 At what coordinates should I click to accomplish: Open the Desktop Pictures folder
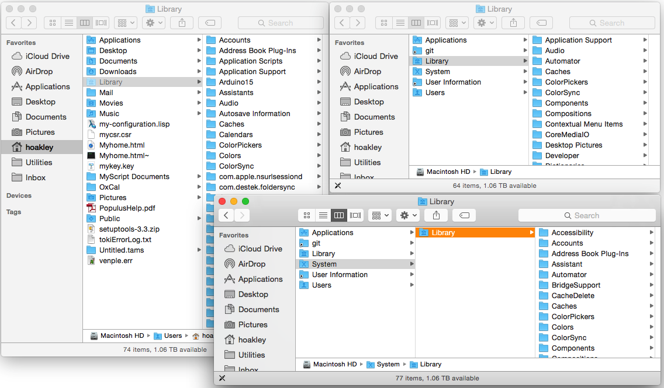click(x=573, y=145)
